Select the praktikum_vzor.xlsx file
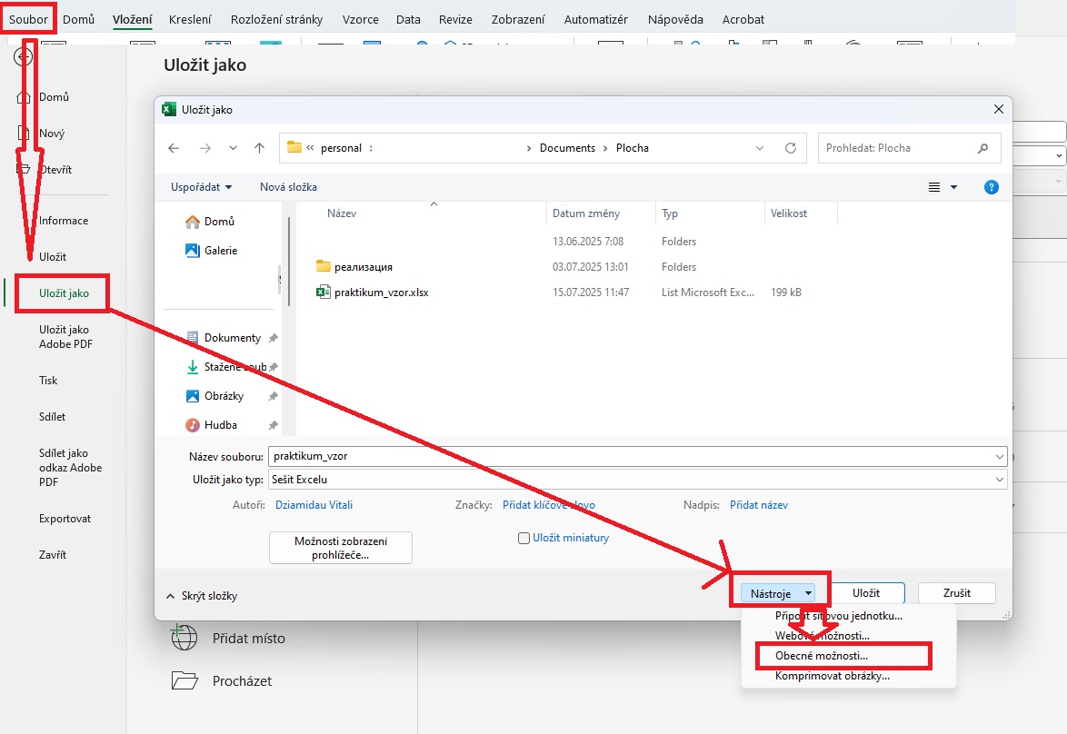The image size is (1067, 734). pyautogui.click(x=381, y=293)
